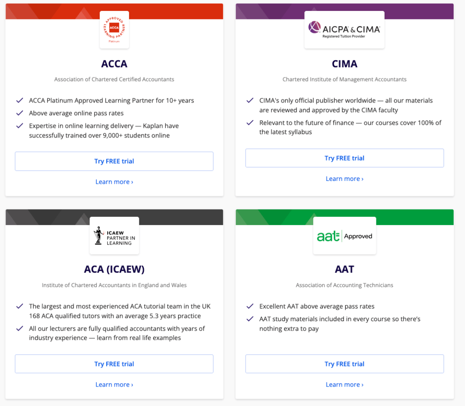Screen dimensions: 465x406
Task: Click checkmark next to Excellent AAT pass rates
Action: pyautogui.click(x=250, y=306)
